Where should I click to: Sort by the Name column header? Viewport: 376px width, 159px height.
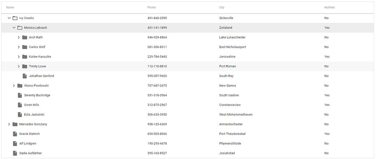pos(10,7)
